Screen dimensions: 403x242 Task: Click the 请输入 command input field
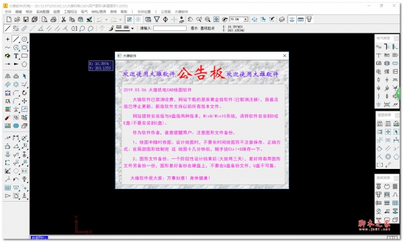170,28
